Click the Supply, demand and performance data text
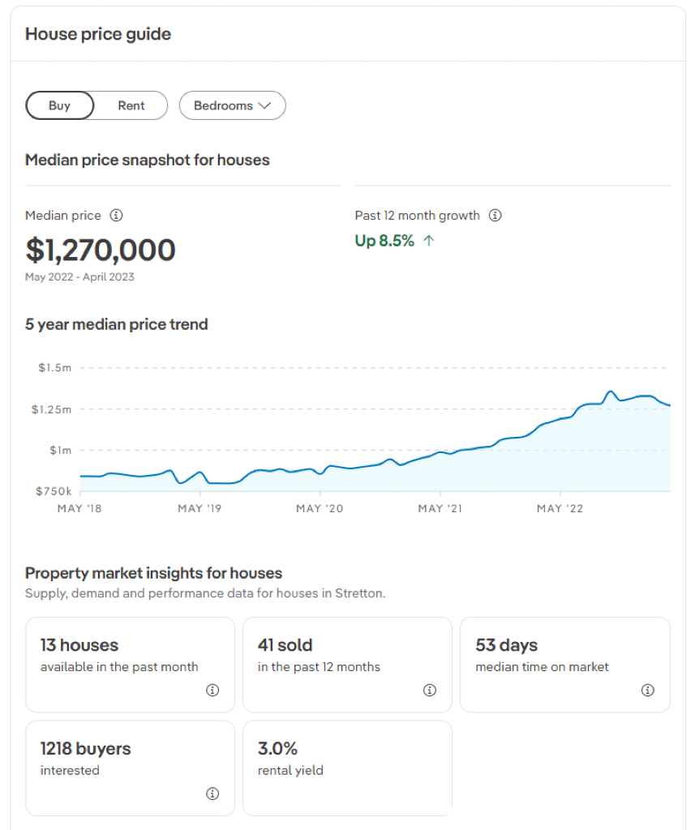Image resolution: width=695 pixels, height=830 pixels. [x=205, y=593]
